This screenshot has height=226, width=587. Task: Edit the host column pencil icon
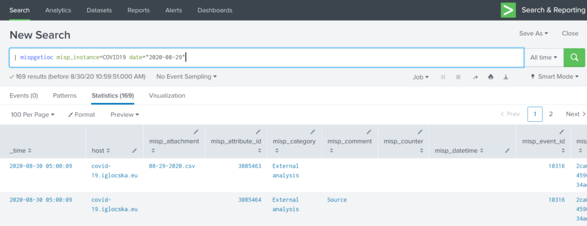tap(134, 150)
